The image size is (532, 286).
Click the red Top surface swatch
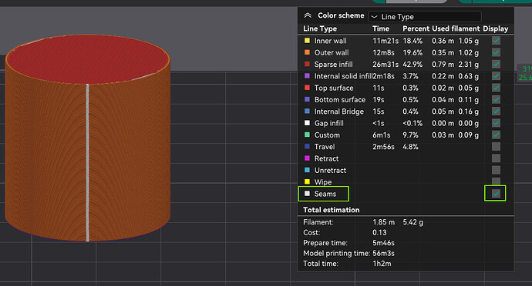(307, 88)
